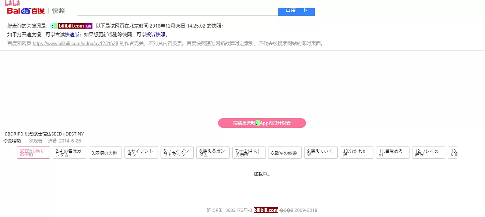Click the pink 'App内打开观看' button
The image size is (485, 217).
[x=262, y=123]
